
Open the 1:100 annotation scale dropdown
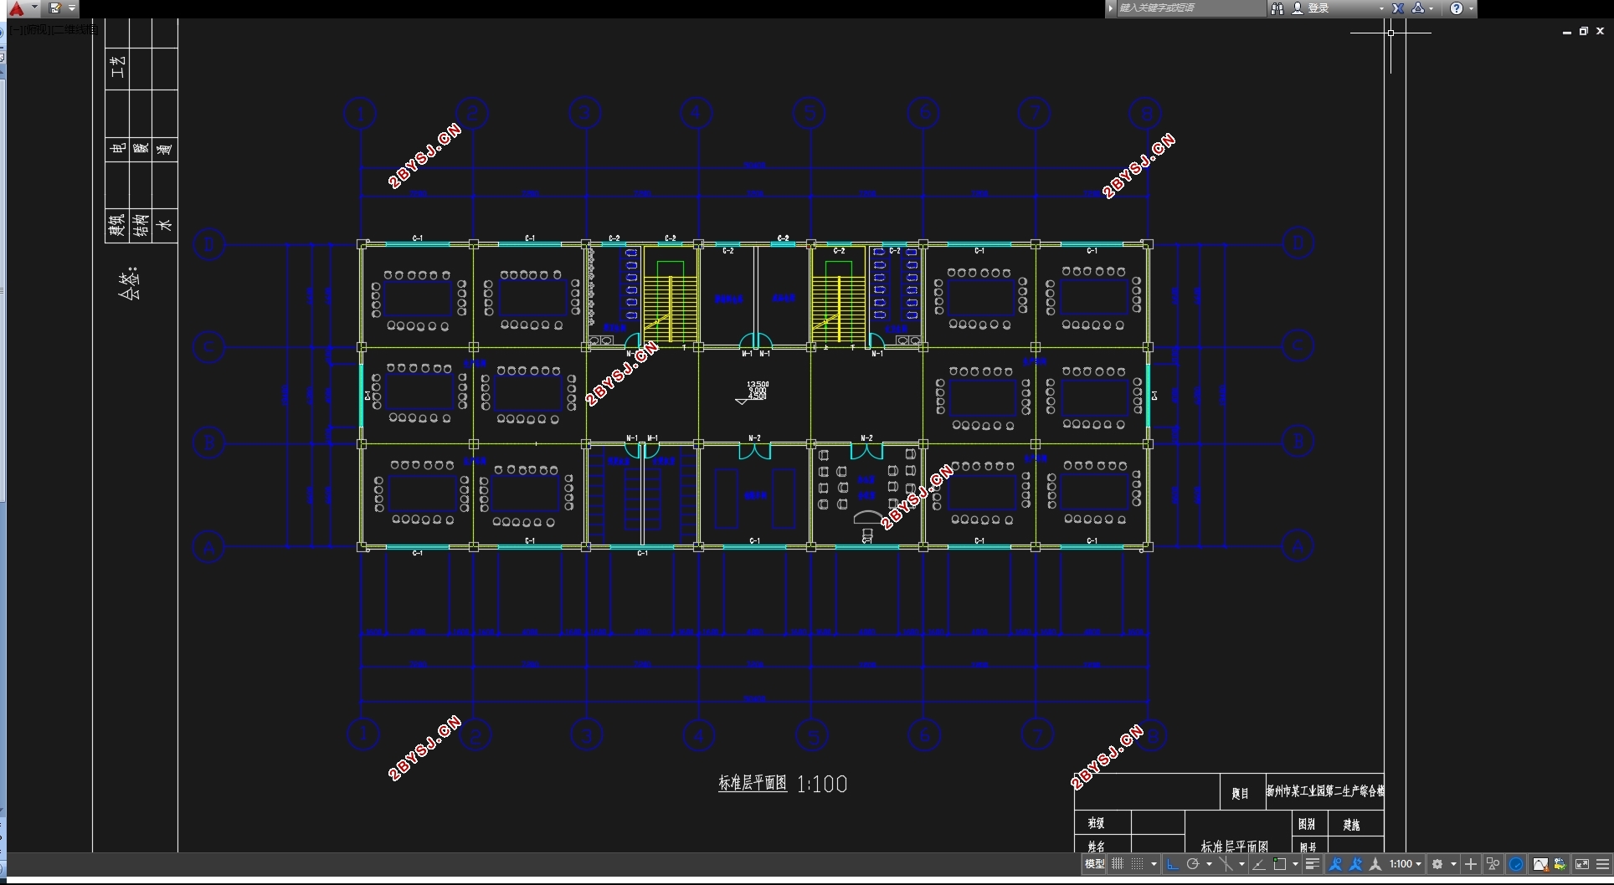pyautogui.click(x=1406, y=864)
